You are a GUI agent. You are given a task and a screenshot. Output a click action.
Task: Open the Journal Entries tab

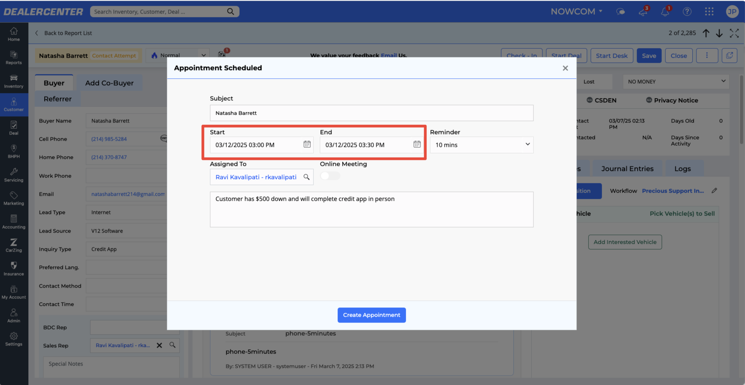[x=627, y=169]
